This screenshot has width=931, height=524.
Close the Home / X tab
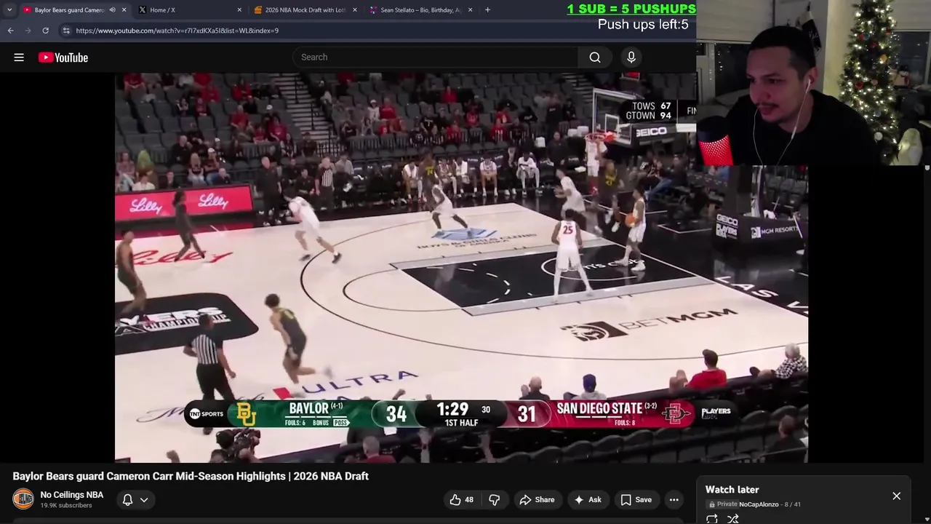239,10
